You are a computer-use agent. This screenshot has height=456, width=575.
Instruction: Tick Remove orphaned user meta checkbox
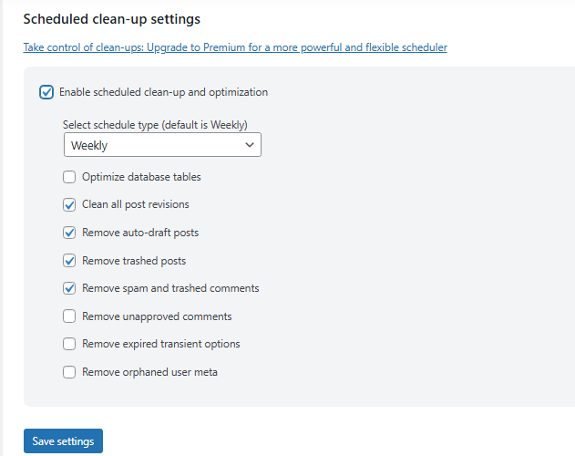click(x=69, y=372)
